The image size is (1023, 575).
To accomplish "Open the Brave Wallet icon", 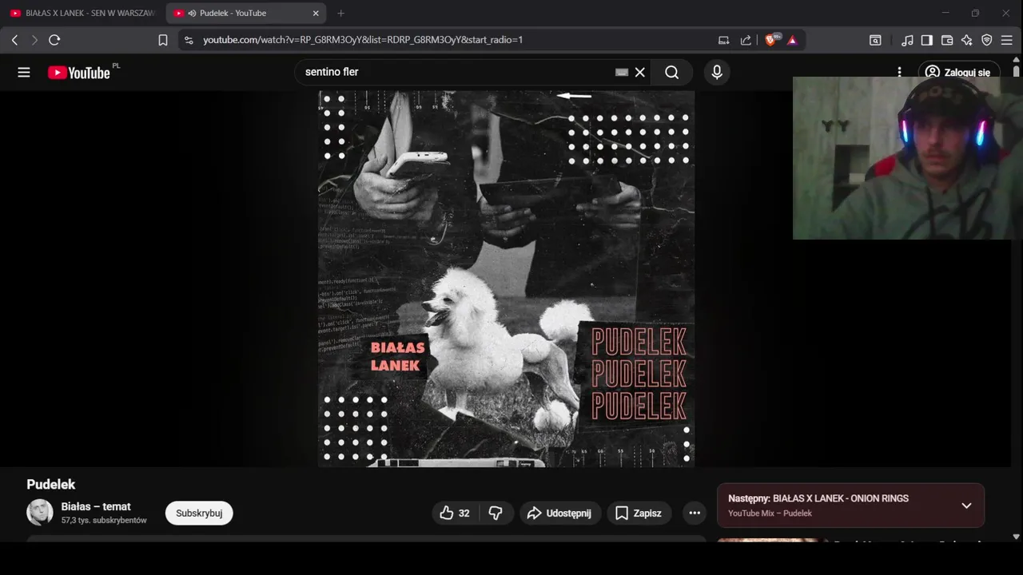I will click(947, 40).
